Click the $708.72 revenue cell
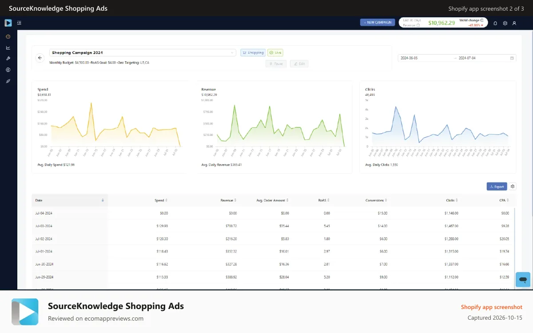The width and height of the screenshot is (533, 333). (231, 226)
